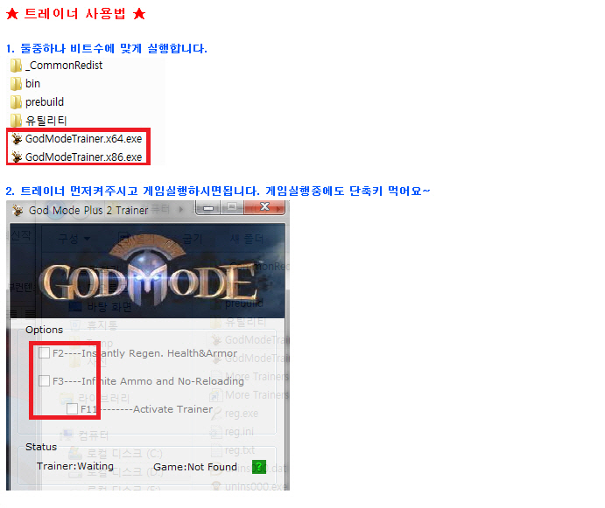Maximize the God Mode Plus 2 Trainer window
Image resolution: width=605 pixels, height=508 pixels.
click(x=232, y=208)
